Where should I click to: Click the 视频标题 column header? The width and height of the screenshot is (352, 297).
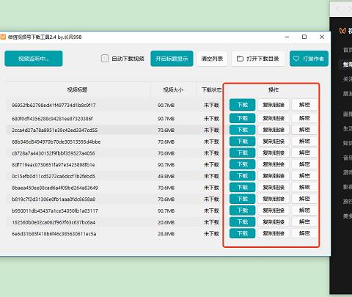tap(77, 90)
